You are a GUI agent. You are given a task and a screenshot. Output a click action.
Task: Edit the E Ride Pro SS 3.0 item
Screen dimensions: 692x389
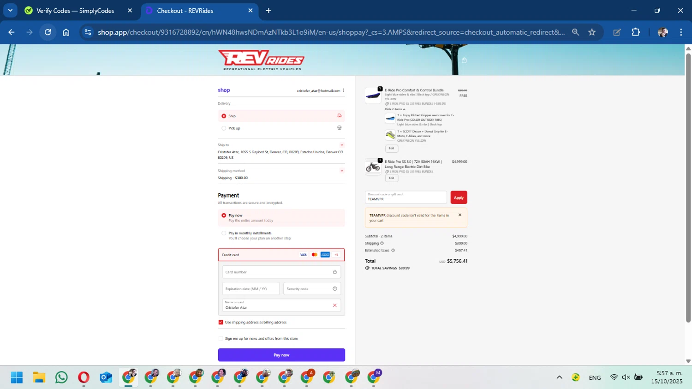click(x=392, y=178)
